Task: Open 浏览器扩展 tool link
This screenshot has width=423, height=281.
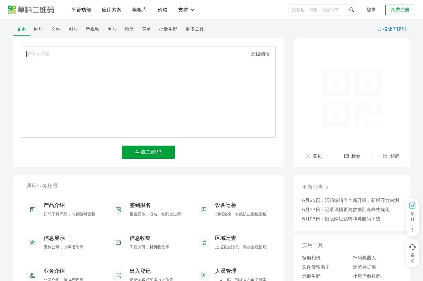Action: (365, 267)
